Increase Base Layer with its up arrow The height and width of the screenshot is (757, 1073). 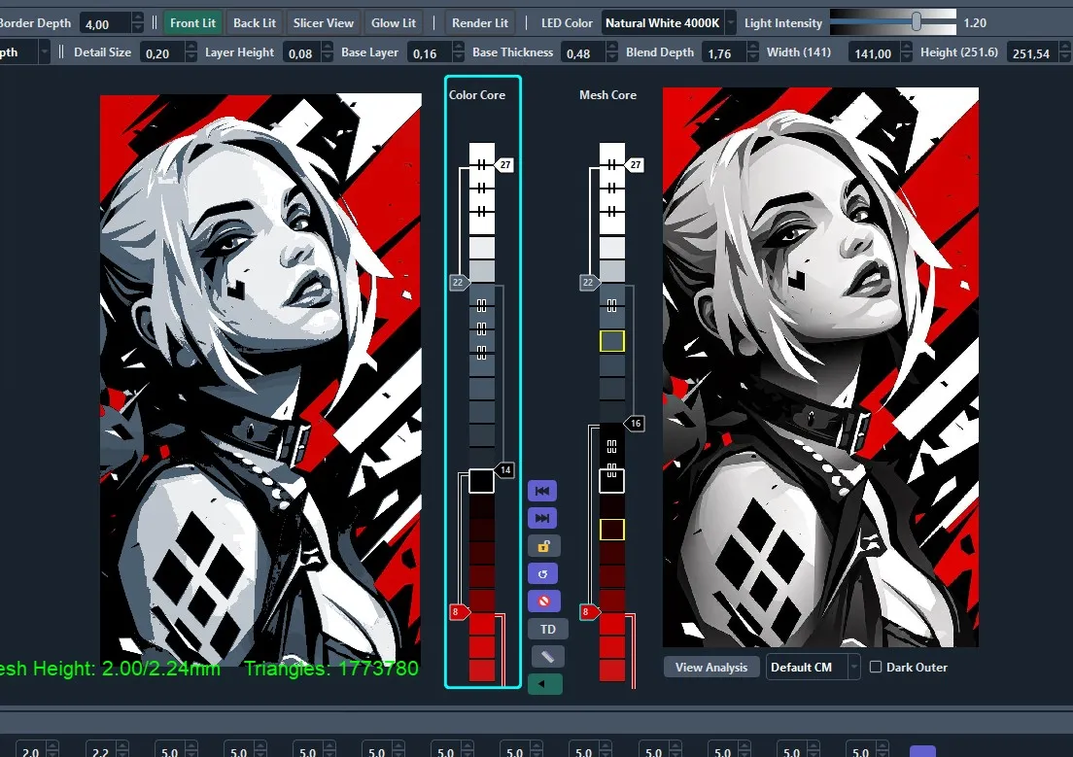[457, 48]
